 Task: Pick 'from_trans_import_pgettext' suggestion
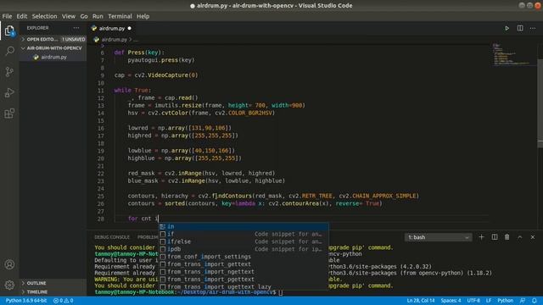click(x=244, y=280)
